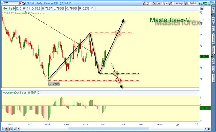Click the zoom in magnifier icon

click(x=6, y=129)
